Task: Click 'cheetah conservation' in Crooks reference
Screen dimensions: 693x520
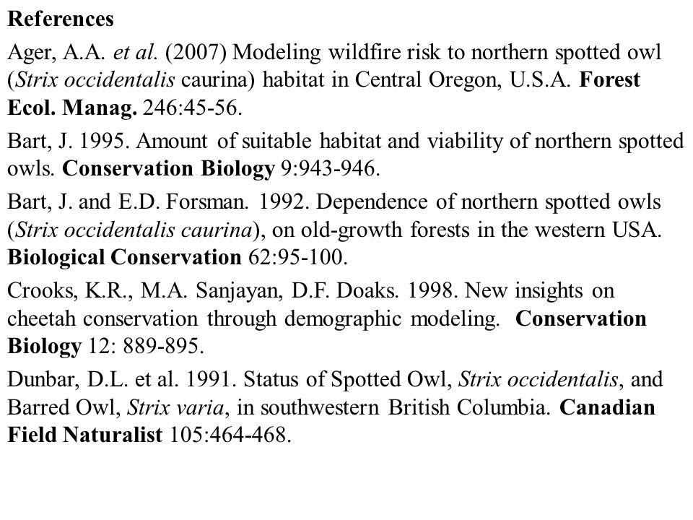Action: (103, 318)
